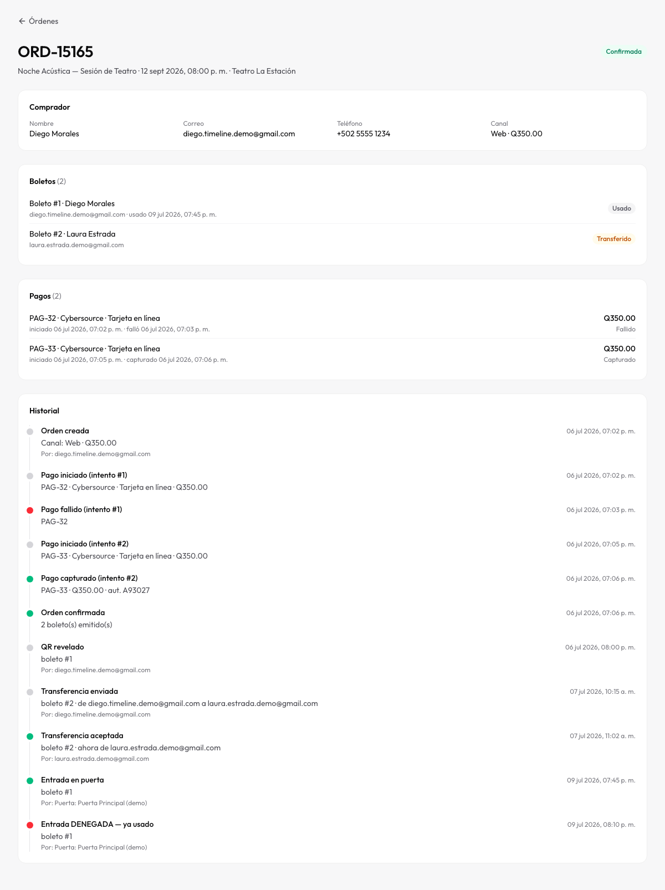Select the failed payment PAG-32 row
The width and height of the screenshot is (665, 890).
click(332, 323)
